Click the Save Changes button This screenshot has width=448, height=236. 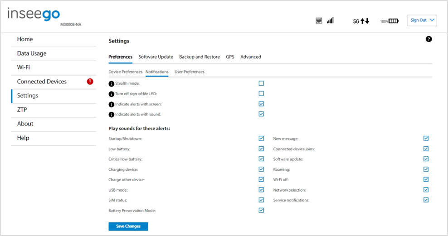coord(128,226)
